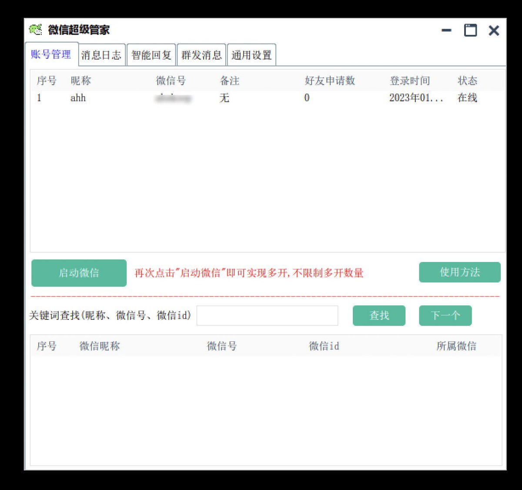Click the 关键词查找 label text

(110, 315)
